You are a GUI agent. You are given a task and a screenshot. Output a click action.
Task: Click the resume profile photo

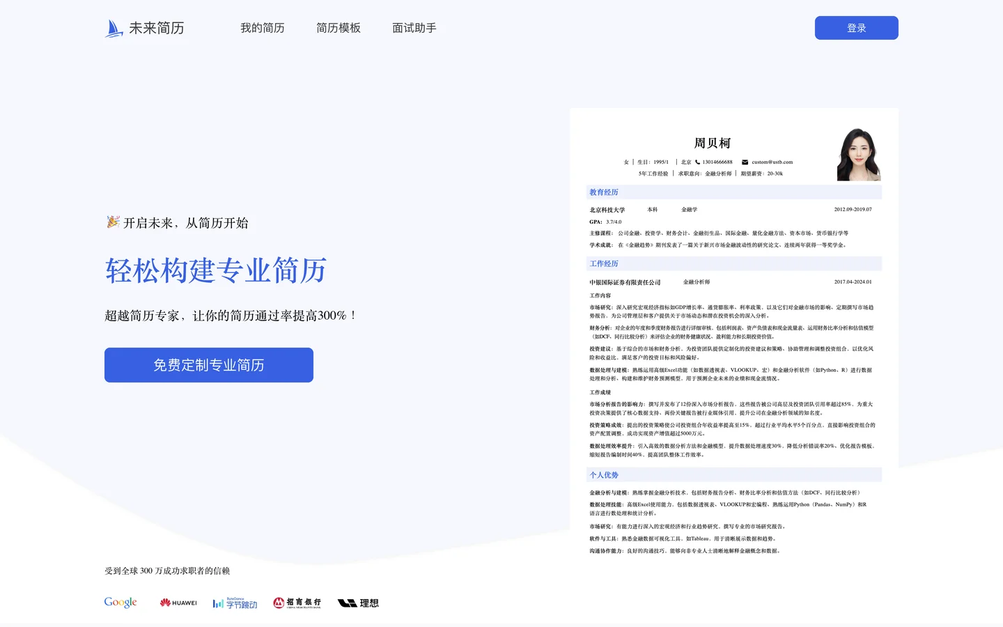859,155
